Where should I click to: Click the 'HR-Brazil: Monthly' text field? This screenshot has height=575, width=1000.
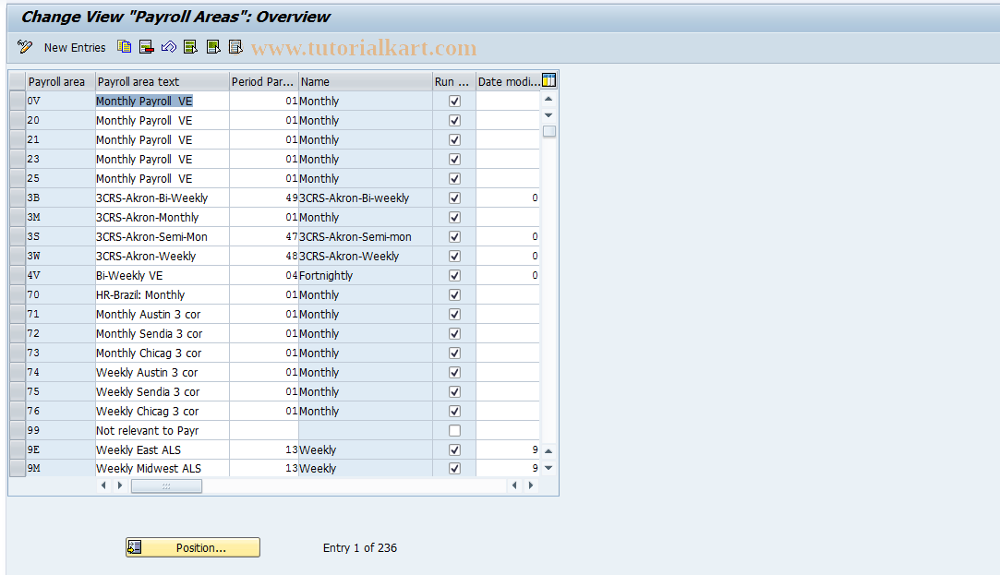tap(162, 294)
